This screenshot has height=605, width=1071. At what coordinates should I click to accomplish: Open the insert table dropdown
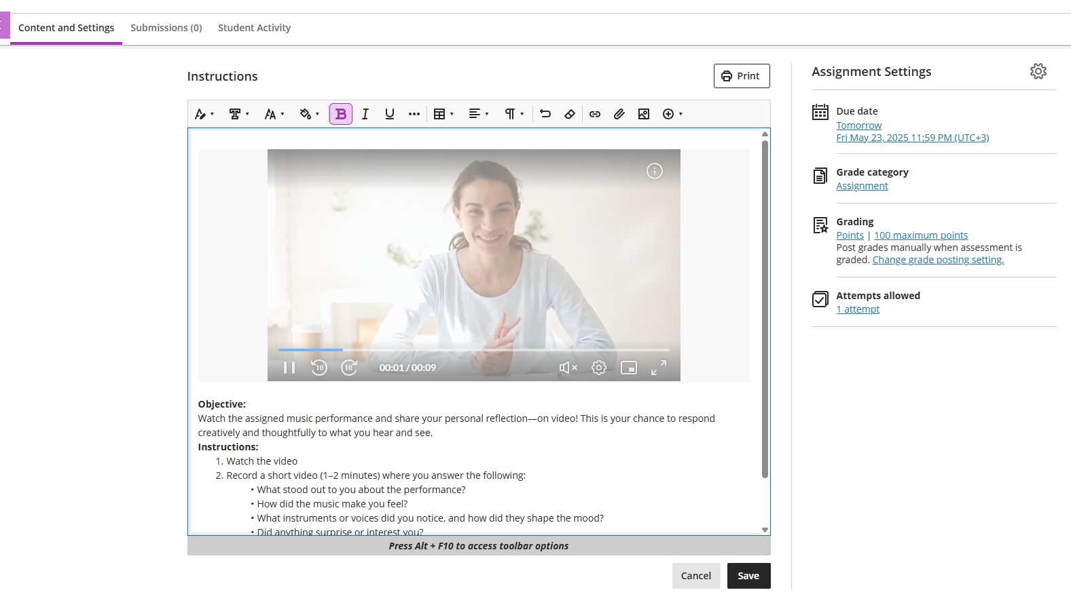pyautogui.click(x=443, y=114)
